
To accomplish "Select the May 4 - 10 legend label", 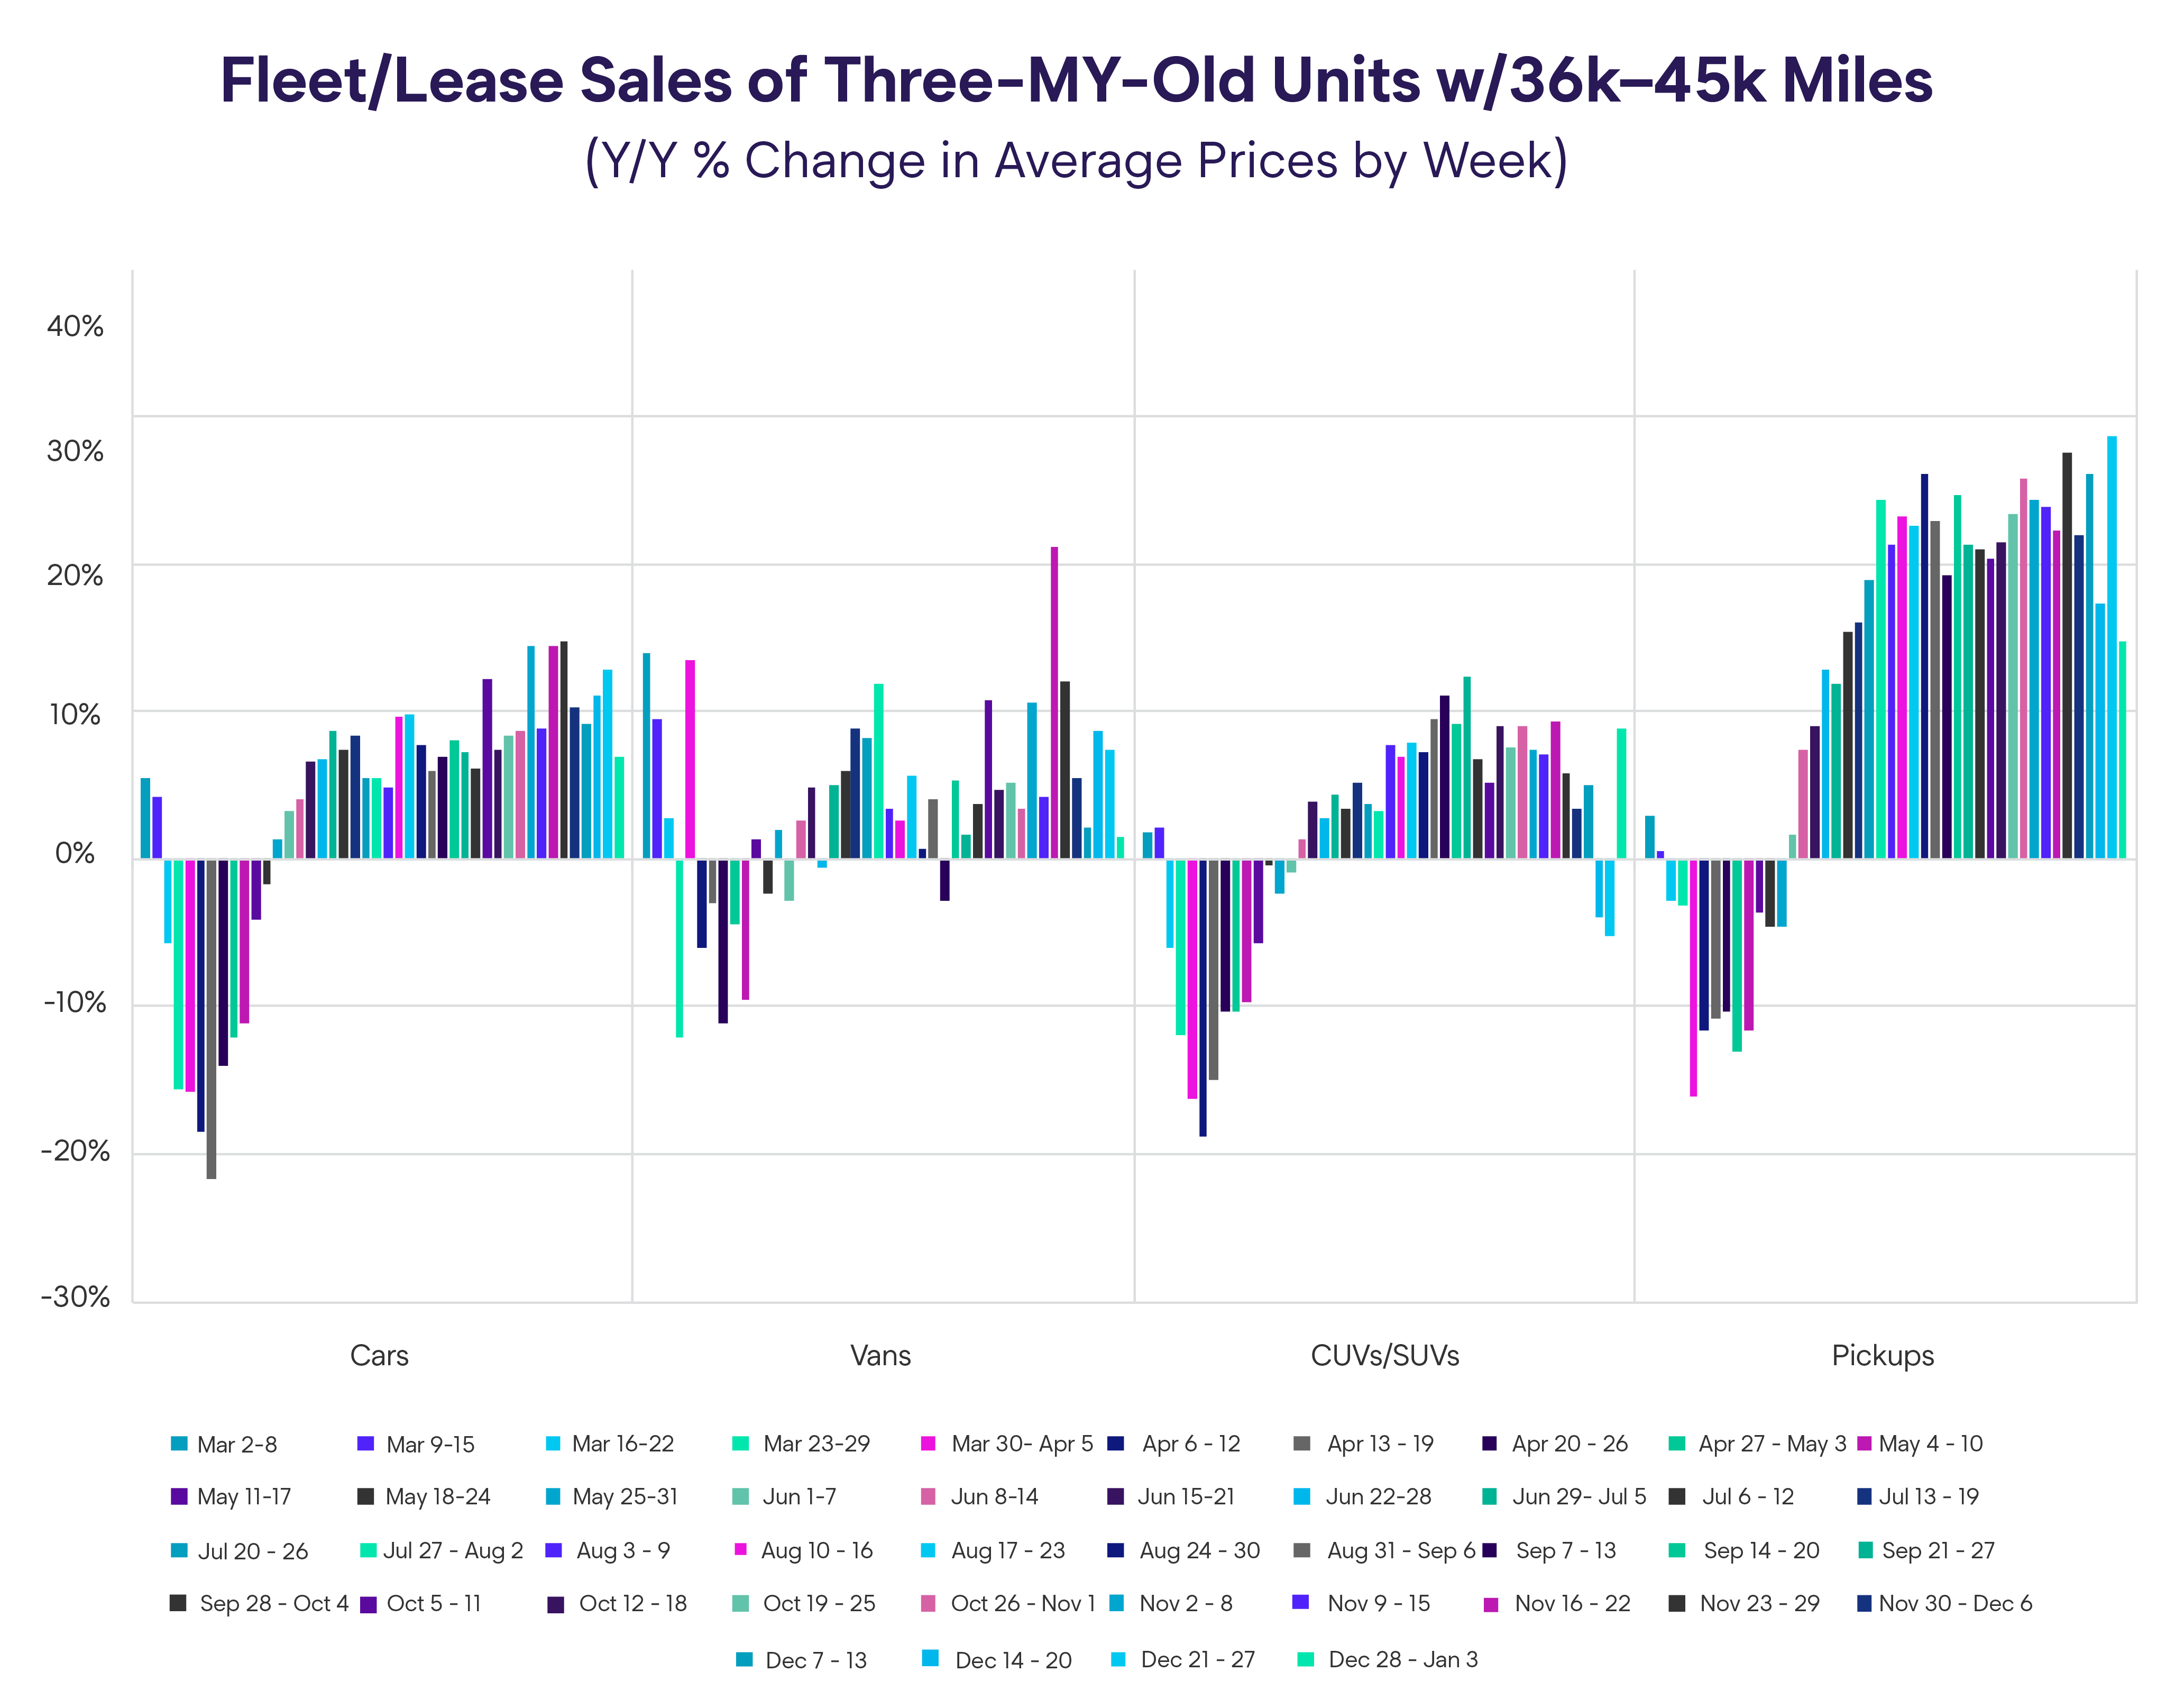I will [1930, 1444].
